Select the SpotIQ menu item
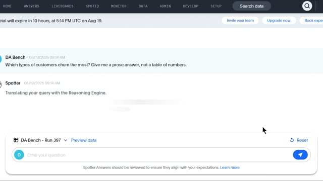 click(x=92, y=6)
